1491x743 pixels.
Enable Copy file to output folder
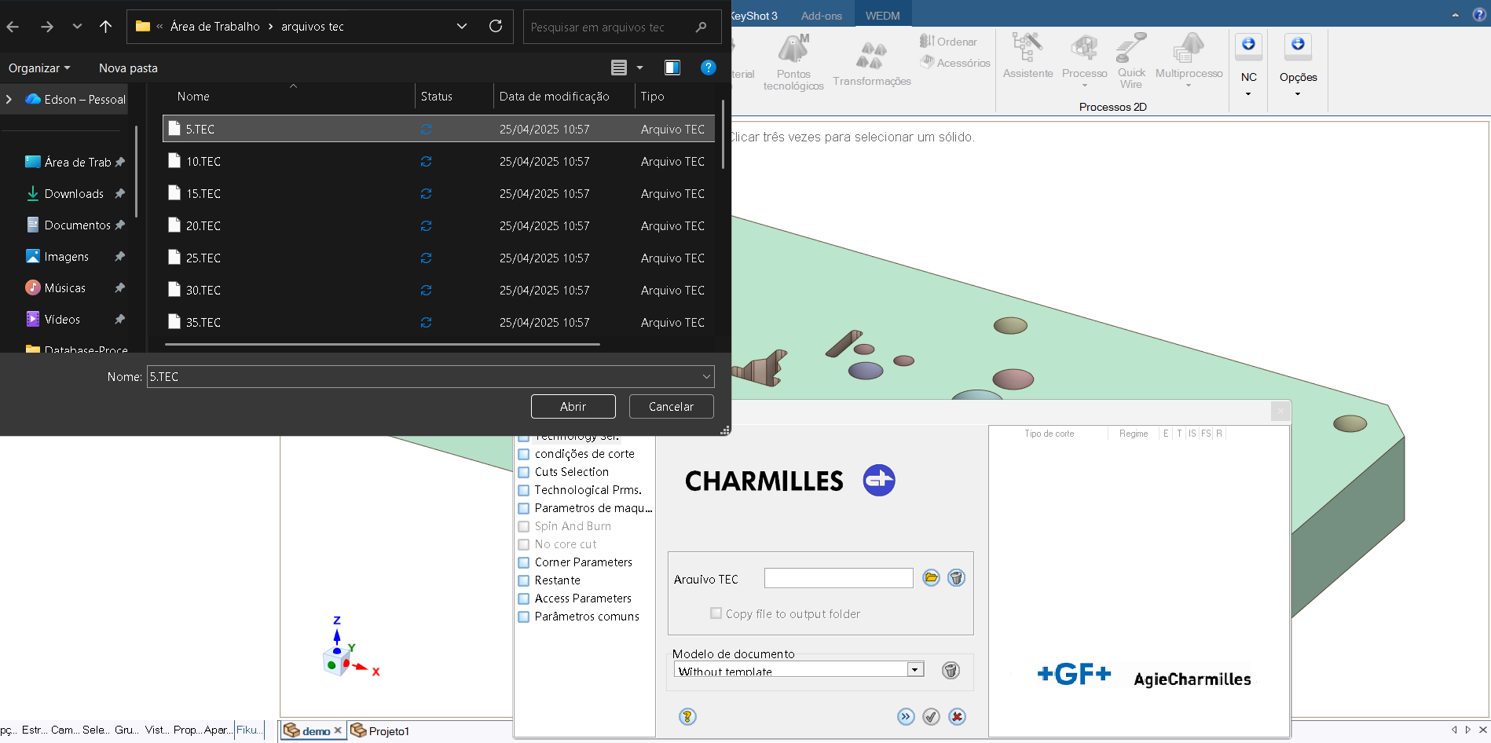pyautogui.click(x=716, y=613)
